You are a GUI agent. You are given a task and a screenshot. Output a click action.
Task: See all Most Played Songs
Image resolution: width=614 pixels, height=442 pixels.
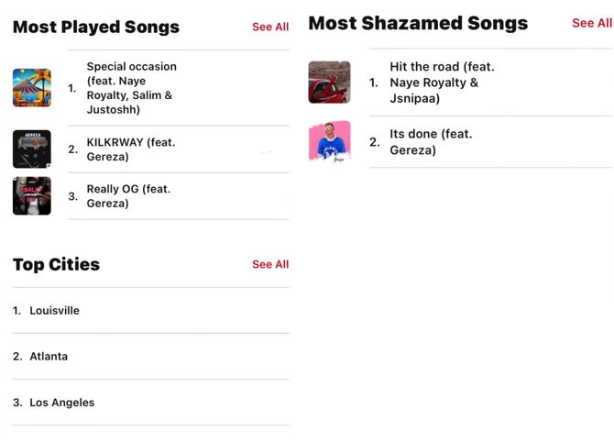coord(270,27)
